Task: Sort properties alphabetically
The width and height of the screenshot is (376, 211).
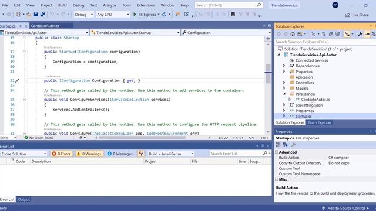Action: (286, 145)
